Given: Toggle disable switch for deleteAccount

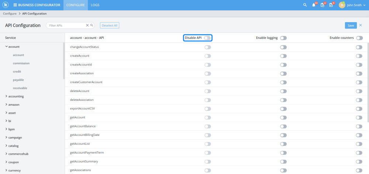Looking at the screenshot, I should click(208, 91).
